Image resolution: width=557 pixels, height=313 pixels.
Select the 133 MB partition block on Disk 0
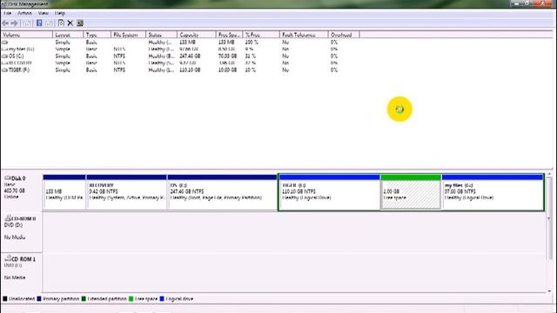pos(64,192)
